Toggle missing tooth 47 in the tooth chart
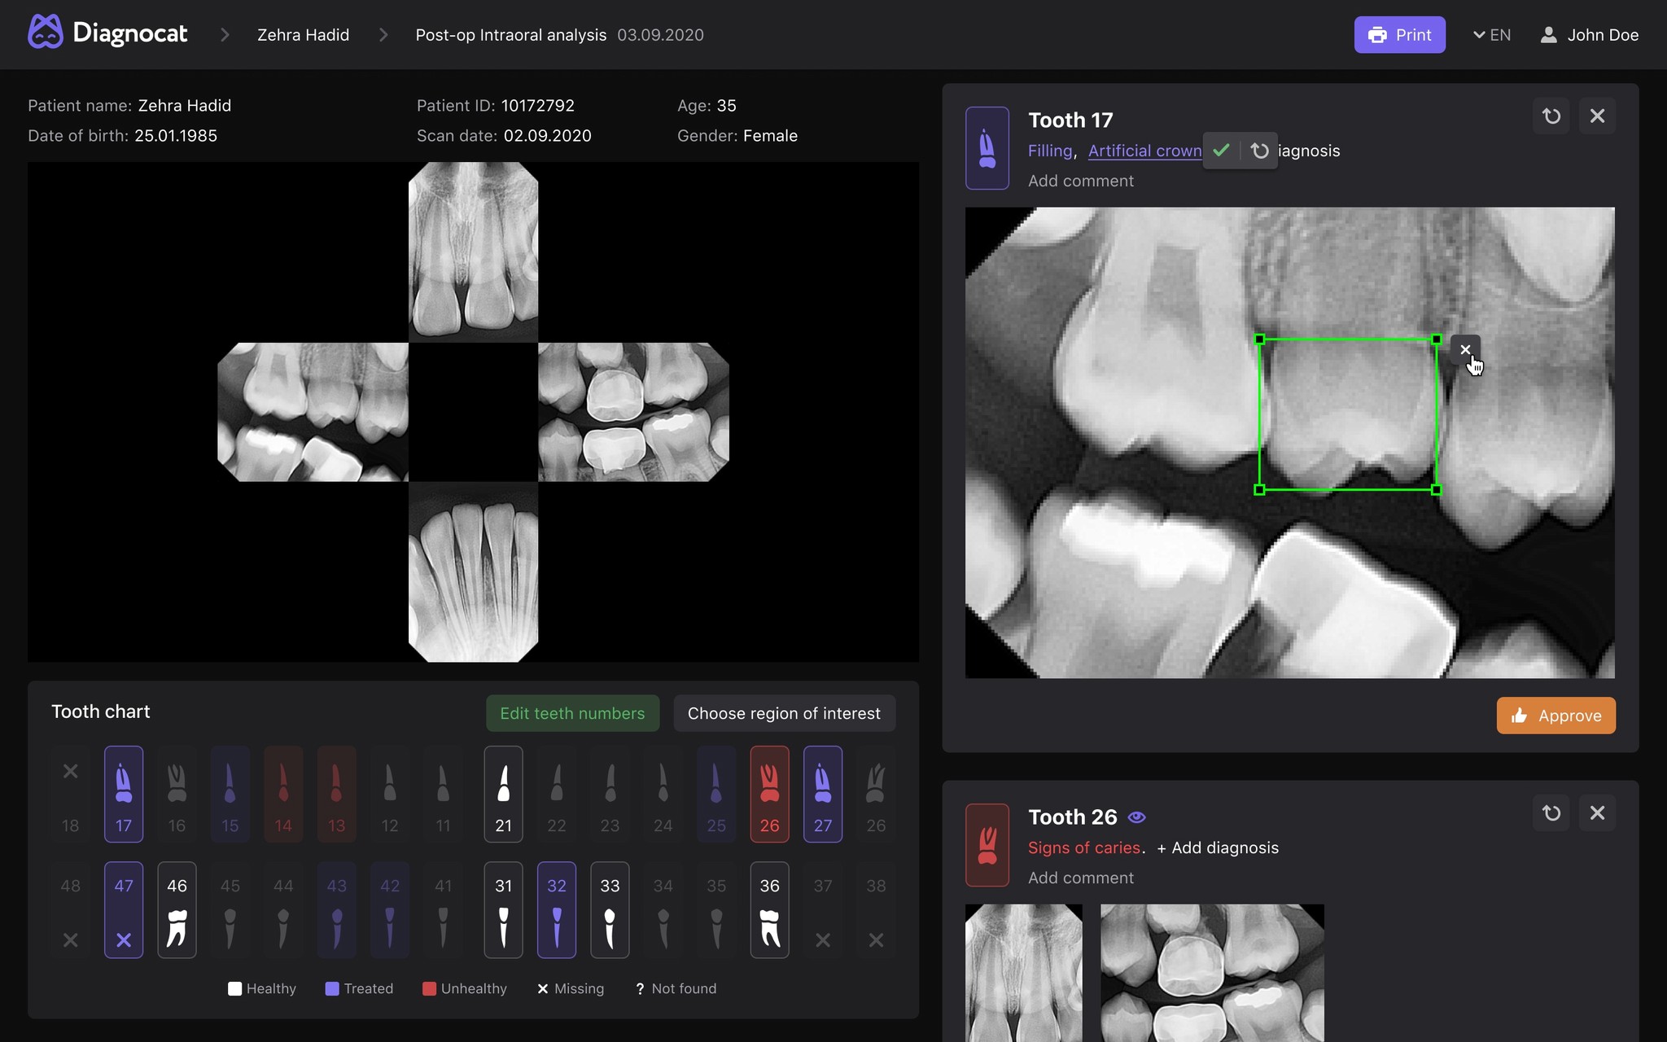 click(124, 909)
